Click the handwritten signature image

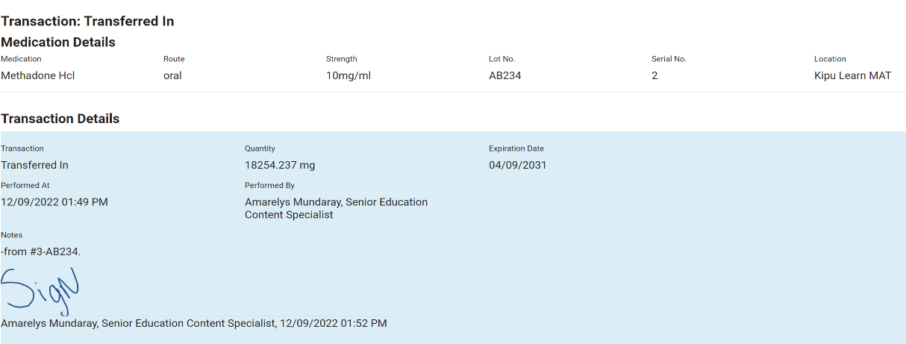point(41,290)
